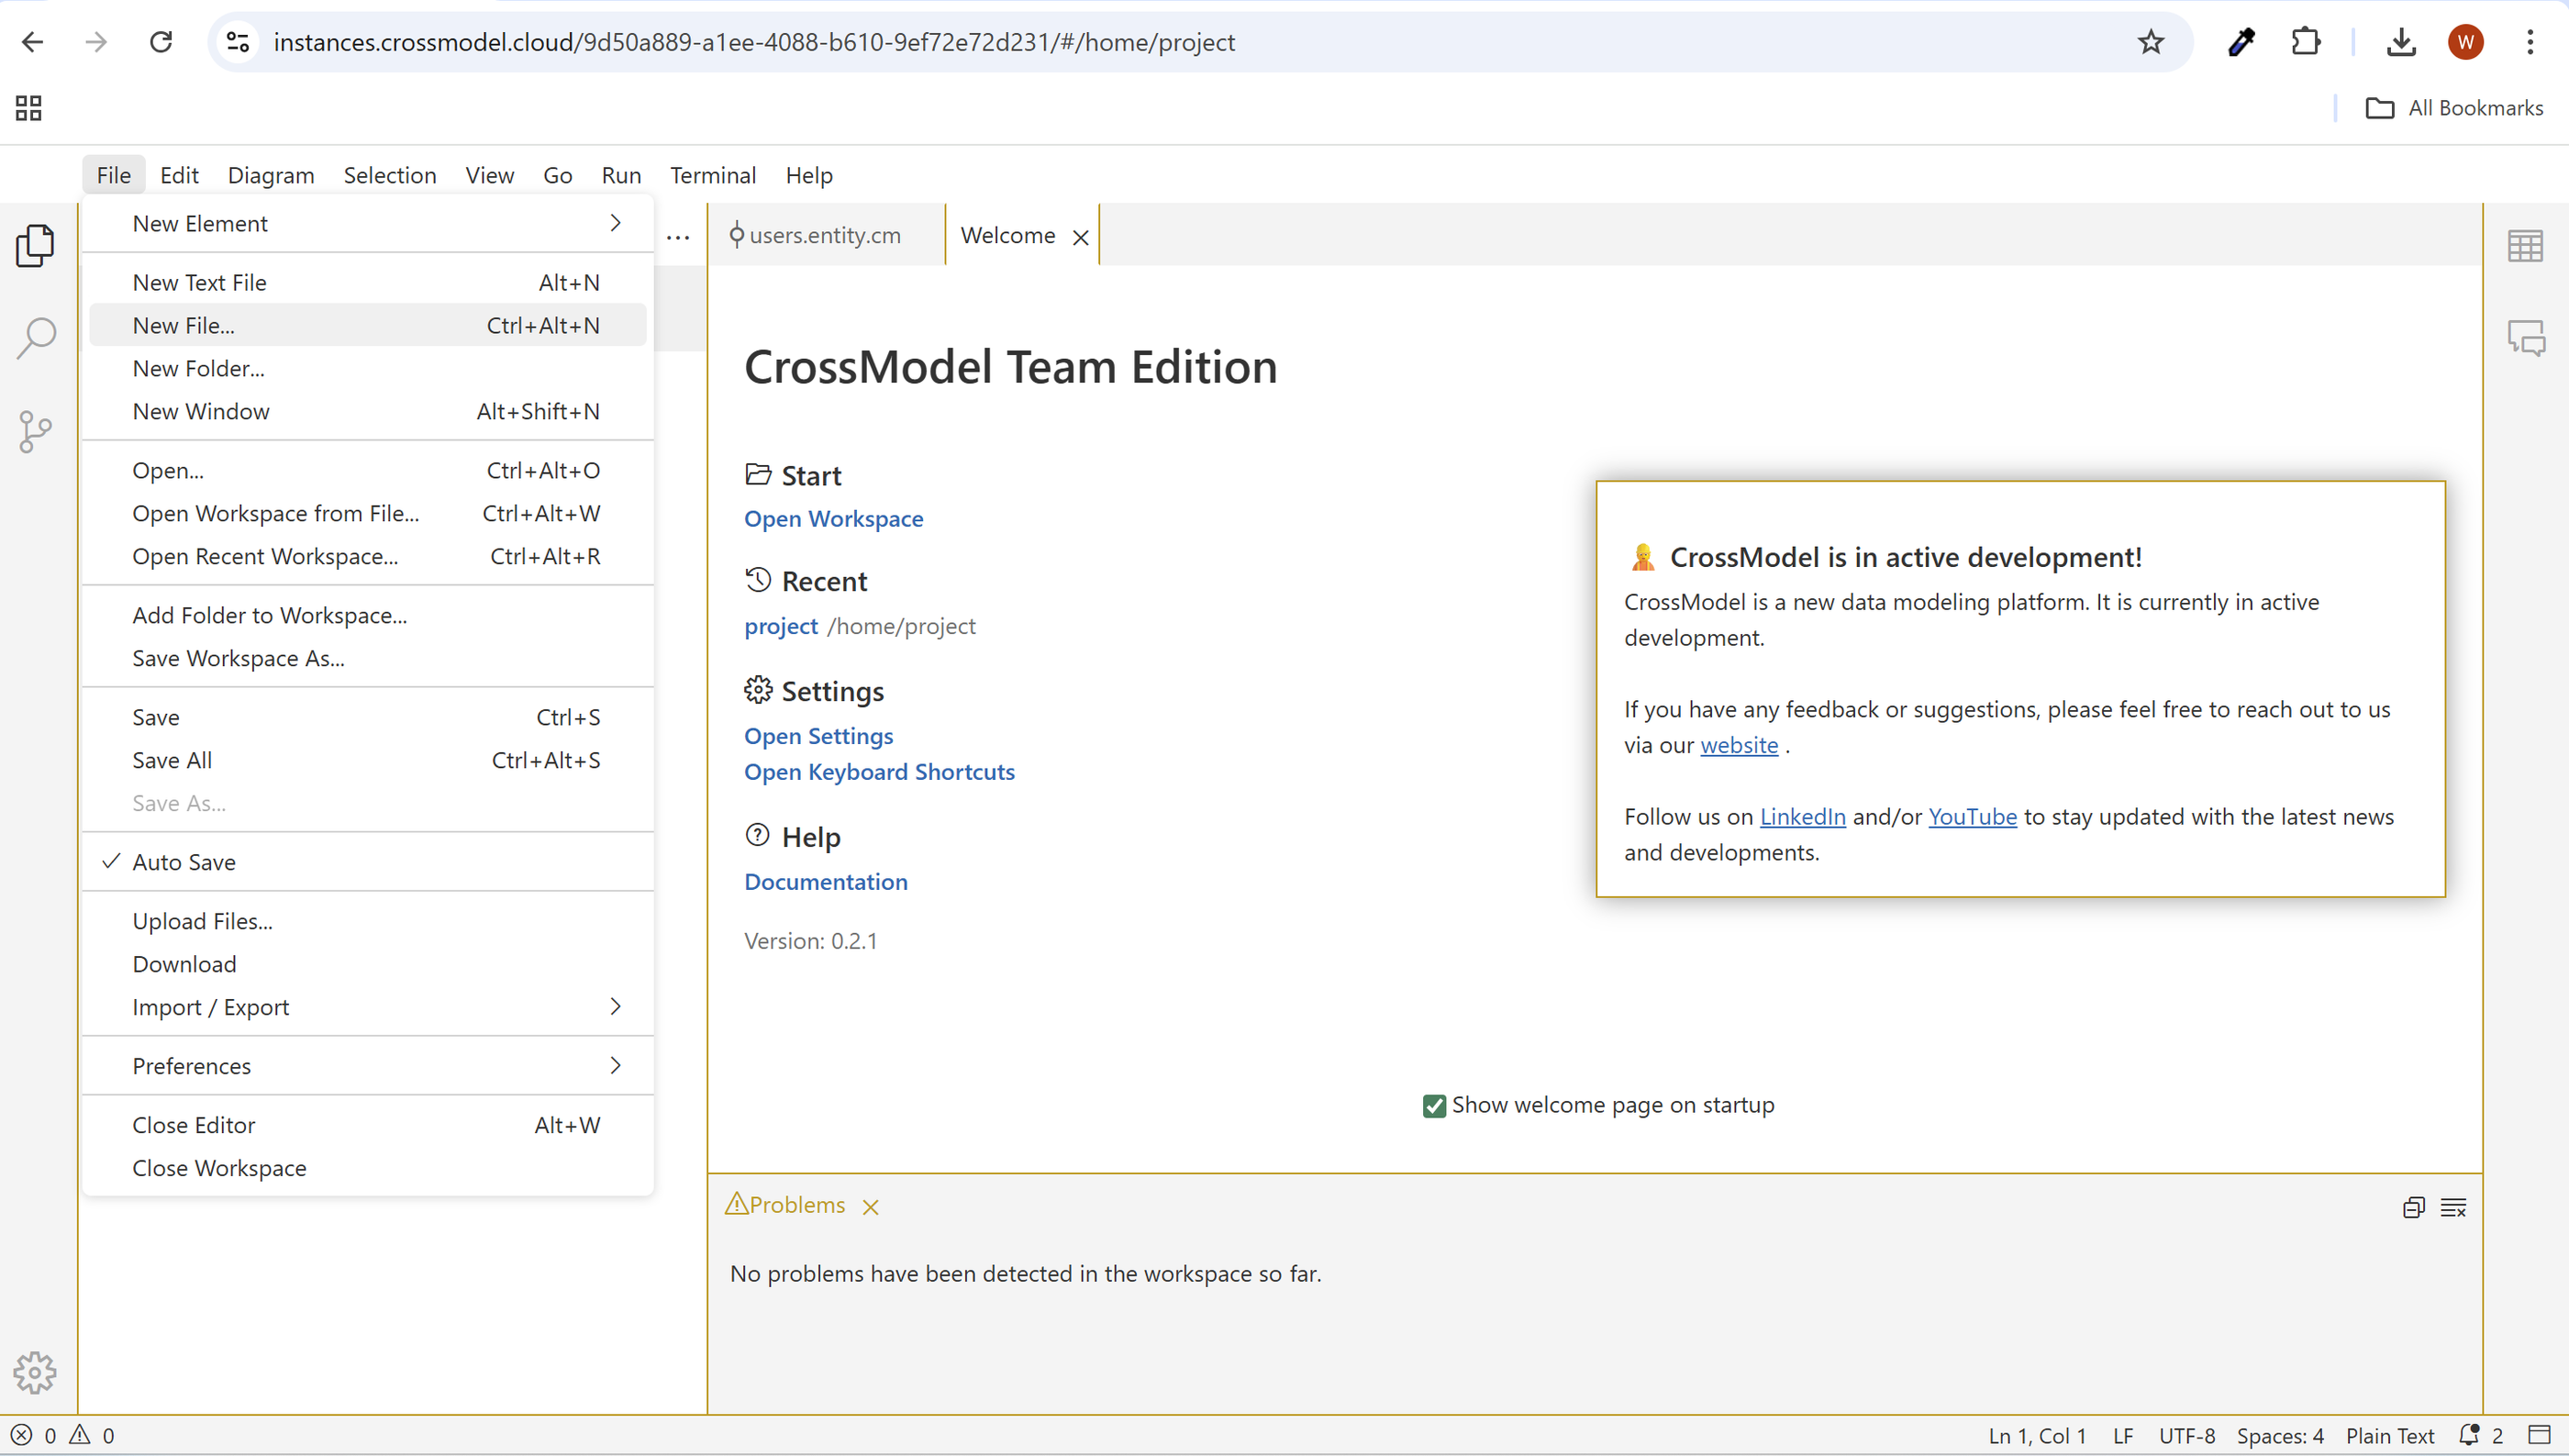The image size is (2569, 1456).
Task: Click the Open Keyboard Shortcuts link
Action: (x=879, y=772)
